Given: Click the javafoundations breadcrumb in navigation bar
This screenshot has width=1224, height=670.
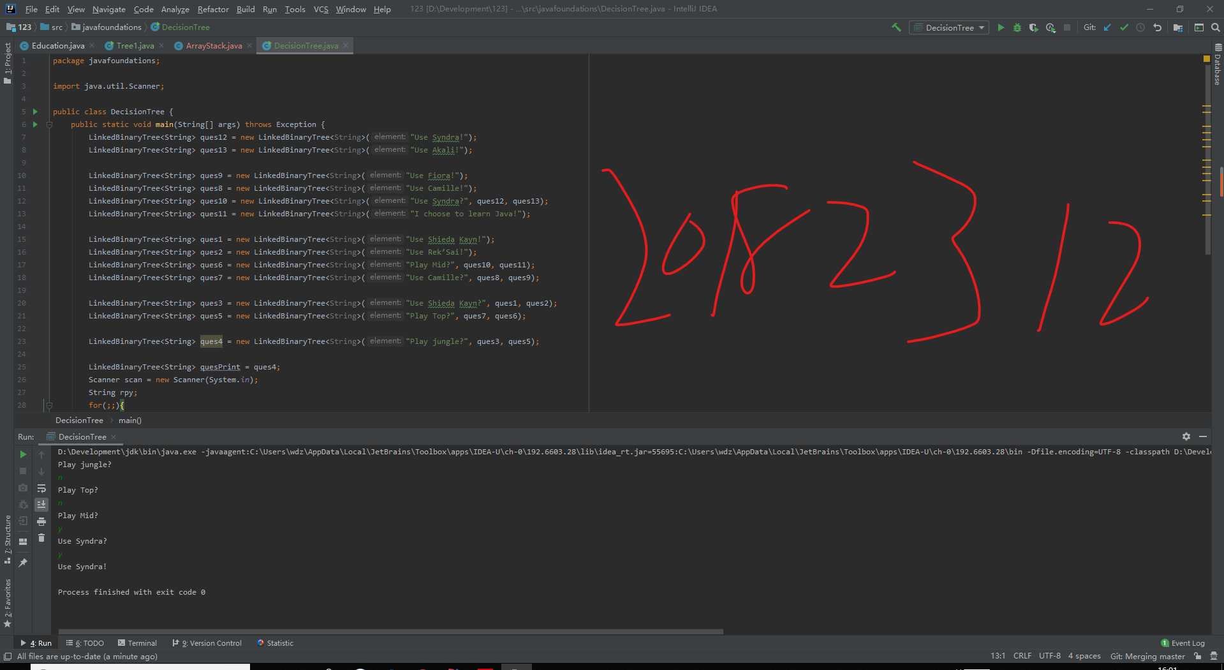Looking at the screenshot, I should [107, 27].
